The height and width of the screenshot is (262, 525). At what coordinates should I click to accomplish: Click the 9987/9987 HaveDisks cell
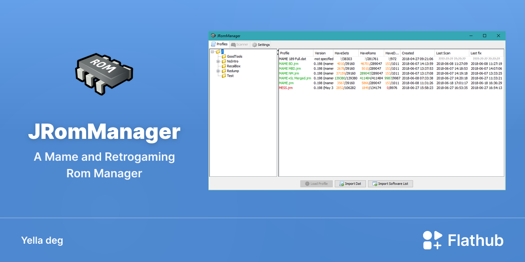392,78
